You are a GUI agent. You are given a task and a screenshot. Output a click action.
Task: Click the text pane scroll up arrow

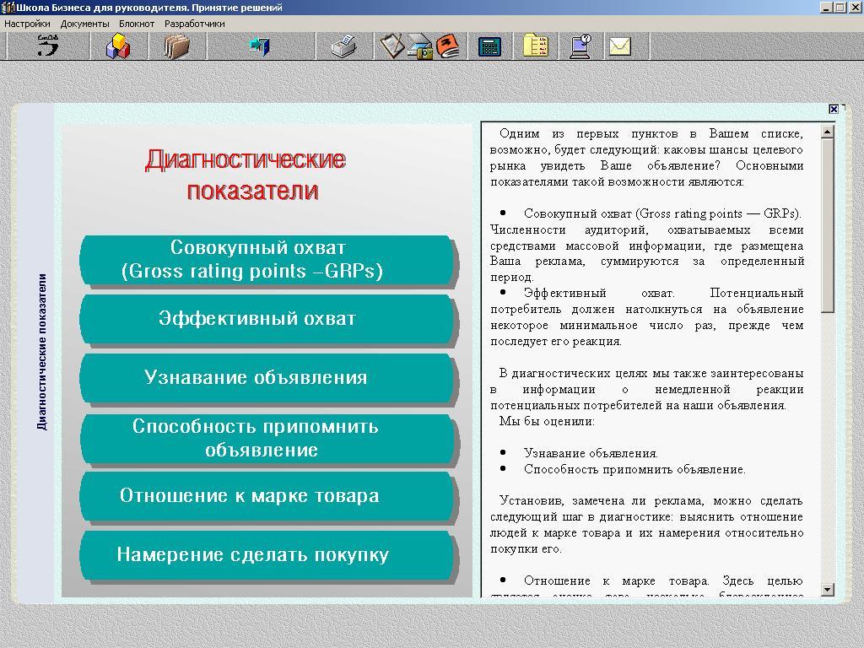[827, 132]
